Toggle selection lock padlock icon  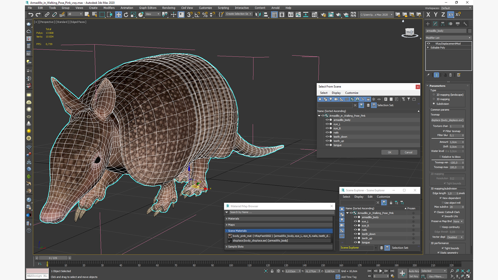pos(272,271)
